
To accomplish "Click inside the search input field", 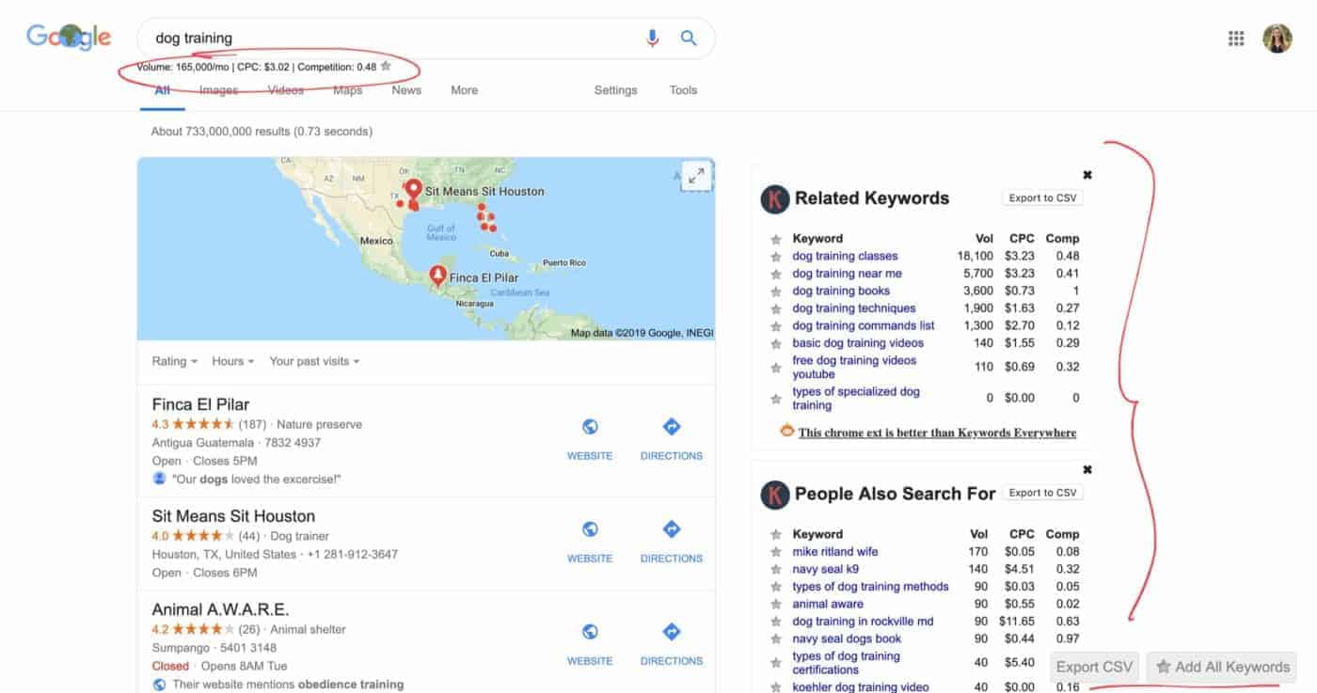I will coord(376,38).
